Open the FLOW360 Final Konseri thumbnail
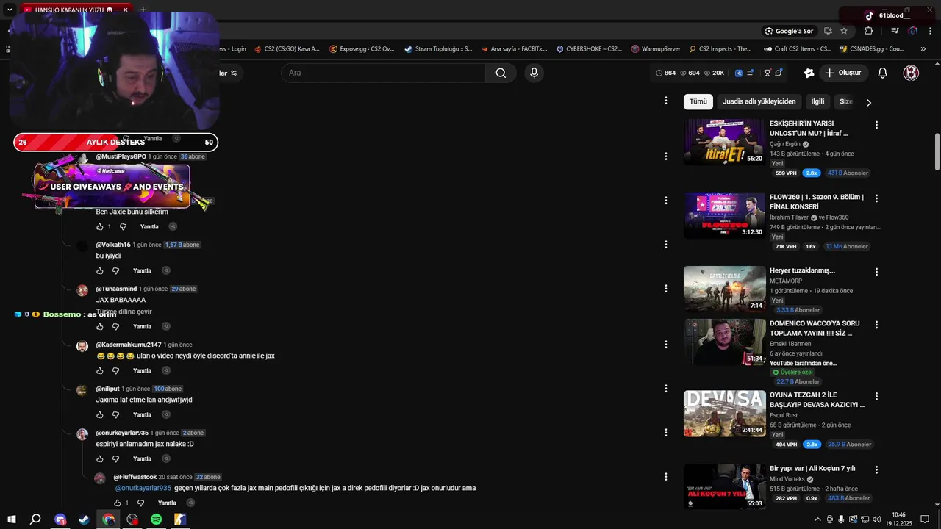Screen dimensions: 941x529 725,216
